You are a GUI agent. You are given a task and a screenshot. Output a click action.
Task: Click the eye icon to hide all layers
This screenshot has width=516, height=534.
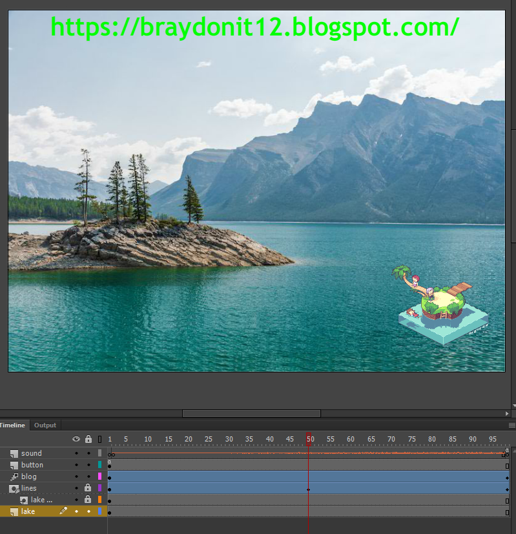76,439
